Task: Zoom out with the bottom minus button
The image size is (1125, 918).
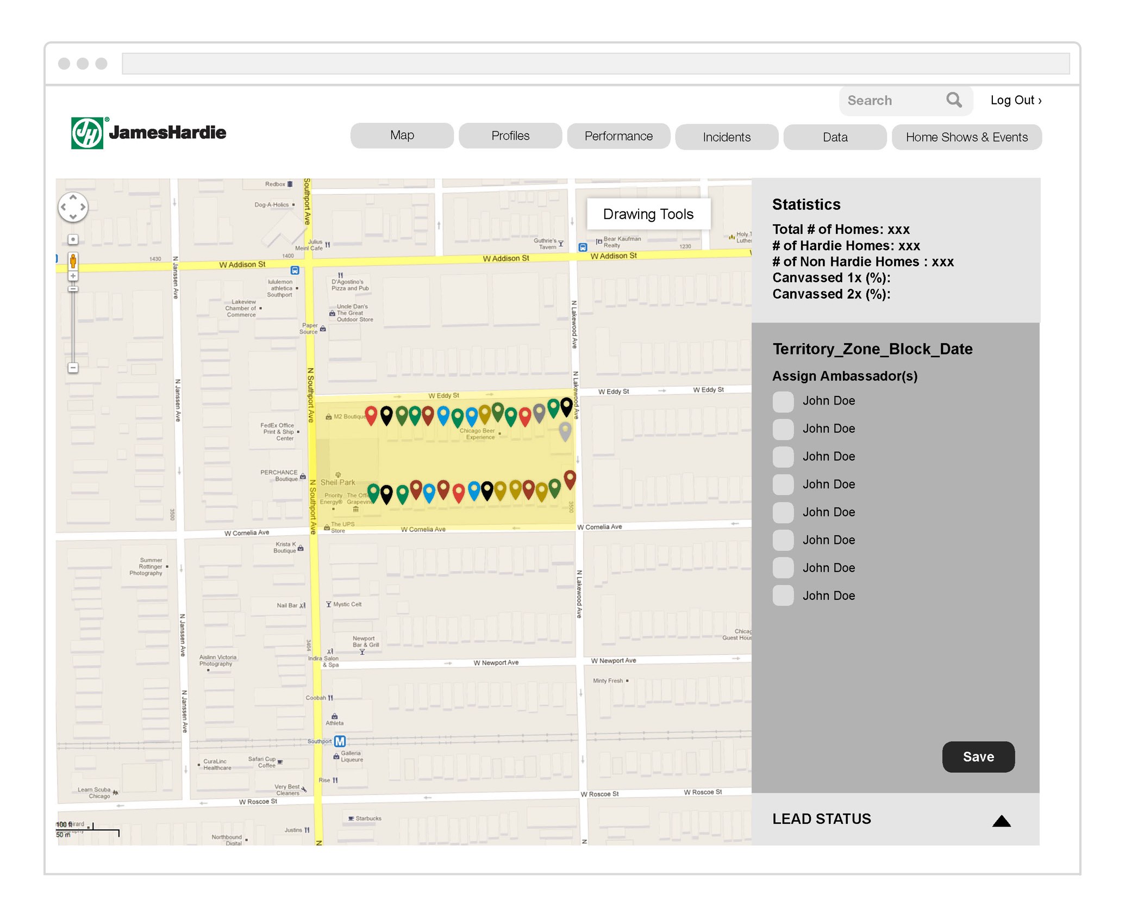Action: coord(73,368)
